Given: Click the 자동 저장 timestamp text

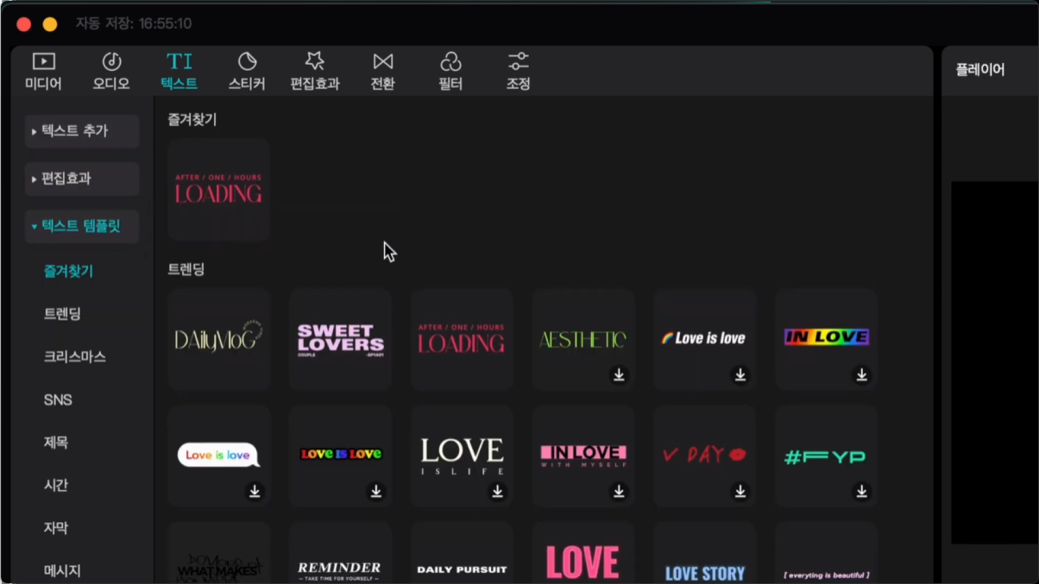Looking at the screenshot, I should [134, 23].
